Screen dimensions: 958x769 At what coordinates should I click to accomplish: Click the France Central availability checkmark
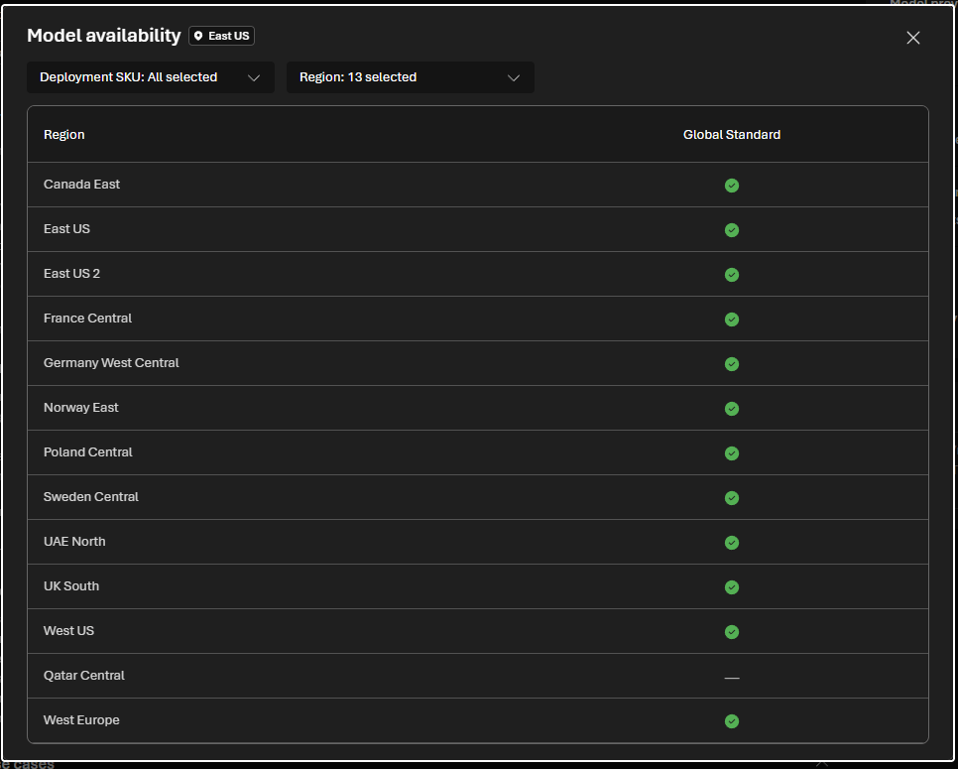pyautogui.click(x=731, y=320)
